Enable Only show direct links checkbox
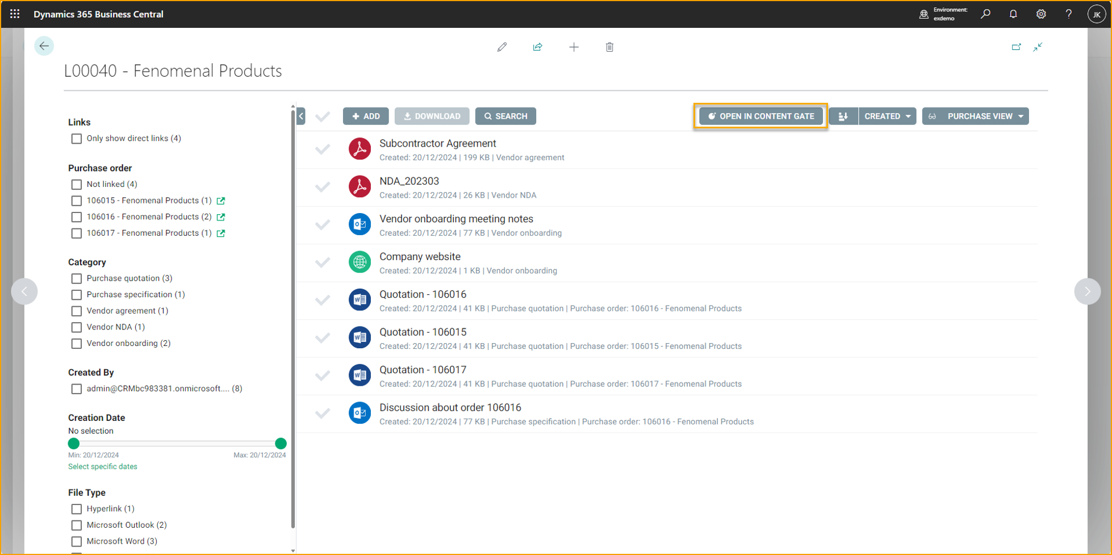Screen dimensions: 1112x555 77,139
